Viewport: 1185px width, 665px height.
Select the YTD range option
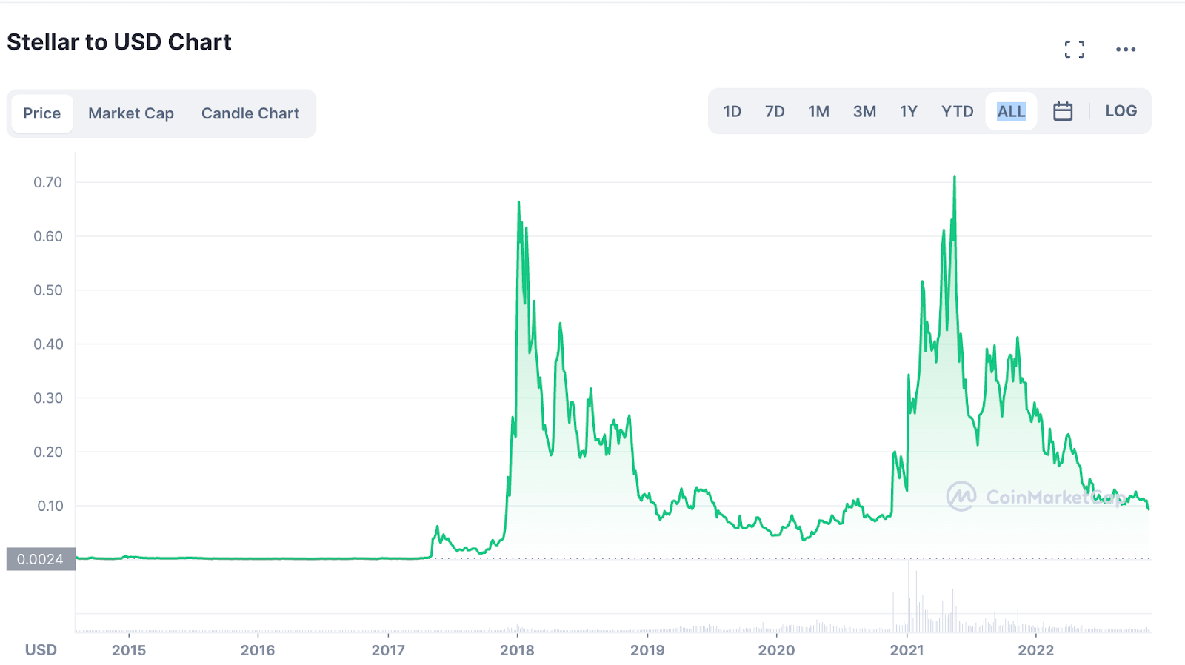pyautogui.click(x=957, y=112)
